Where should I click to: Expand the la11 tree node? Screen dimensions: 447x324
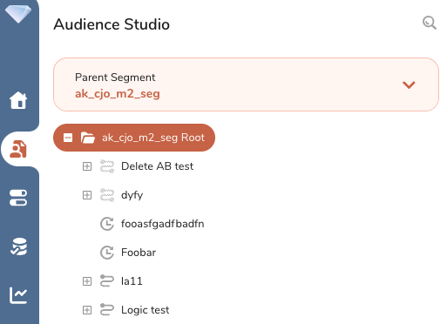(x=87, y=281)
